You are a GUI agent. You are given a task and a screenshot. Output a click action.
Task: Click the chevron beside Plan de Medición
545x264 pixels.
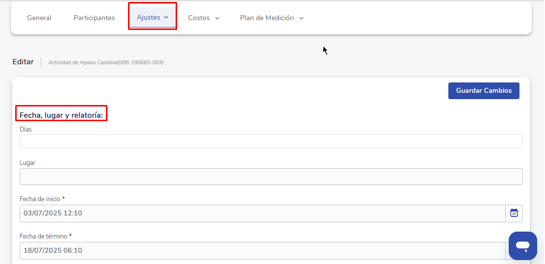click(x=301, y=18)
